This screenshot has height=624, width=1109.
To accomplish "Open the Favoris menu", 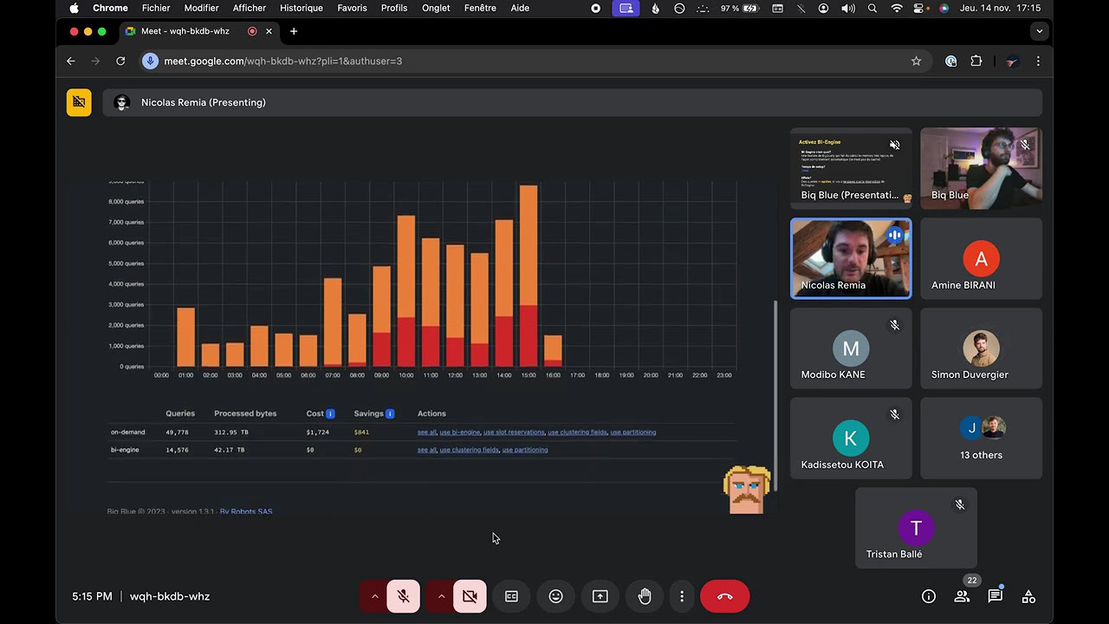I will click(352, 8).
